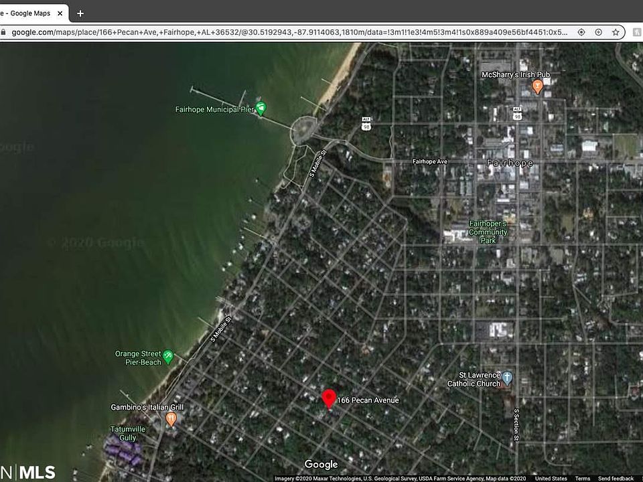Viewport: 643px width, 482px height.
Task: Click the Gambino's Italian Grill label text
Action: point(147,407)
